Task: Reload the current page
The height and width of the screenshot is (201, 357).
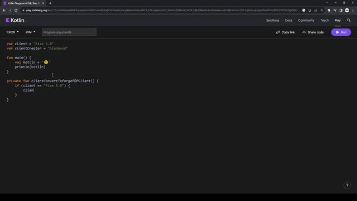Action: point(16,10)
